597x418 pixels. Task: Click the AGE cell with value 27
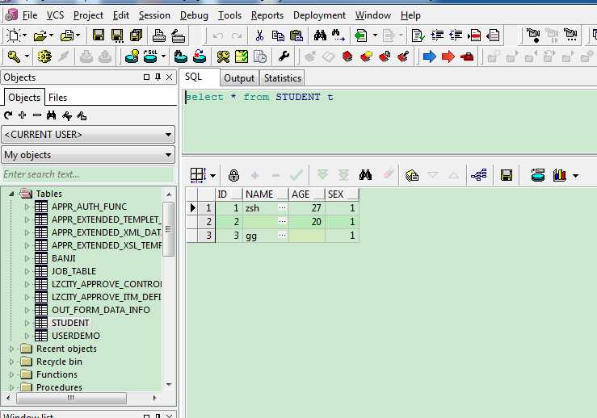point(307,208)
